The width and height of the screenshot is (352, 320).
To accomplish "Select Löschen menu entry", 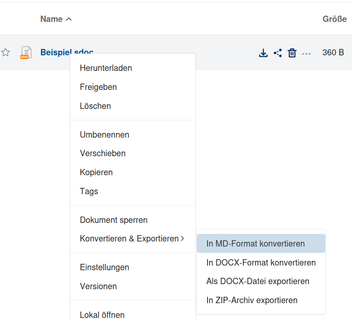I will tap(95, 106).
